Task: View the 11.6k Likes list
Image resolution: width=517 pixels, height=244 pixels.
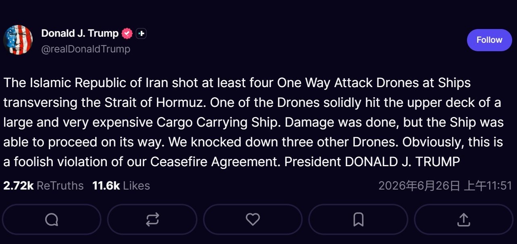Action: click(121, 186)
